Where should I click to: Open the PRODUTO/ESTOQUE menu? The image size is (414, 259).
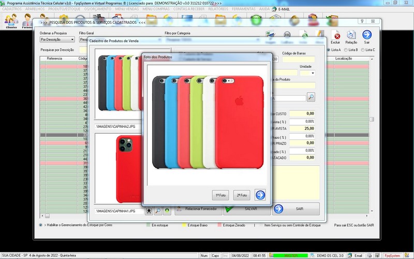(64, 9)
